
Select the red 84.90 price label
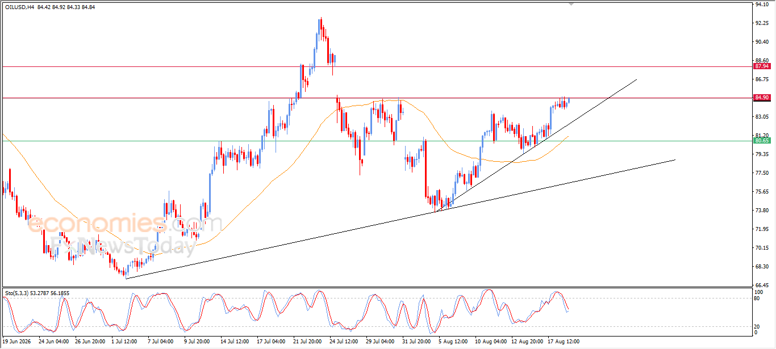tap(762, 98)
